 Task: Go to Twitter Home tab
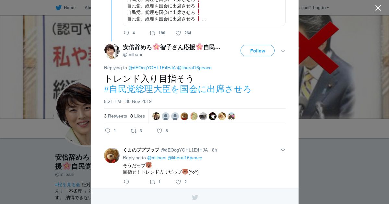(65, 8)
